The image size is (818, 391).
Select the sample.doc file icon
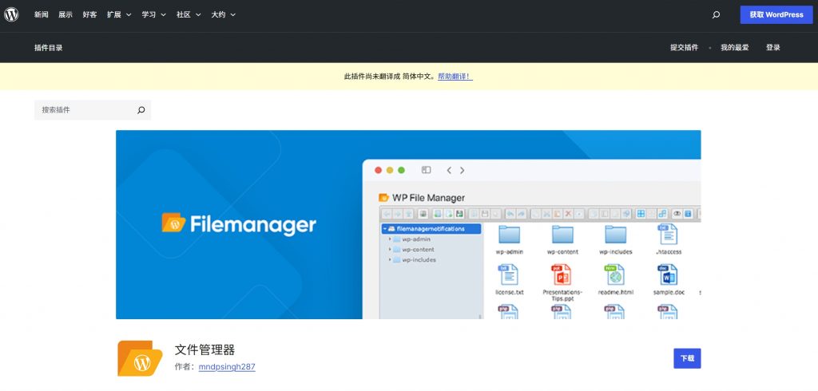pyautogui.click(x=668, y=274)
